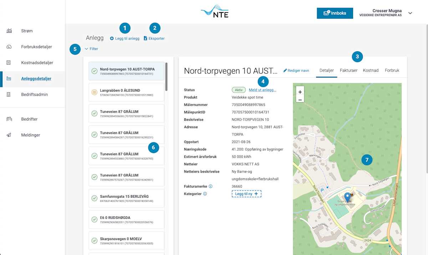Click the Legg til anlegg link
Screen dimensions: 428x255
click(124, 38)
